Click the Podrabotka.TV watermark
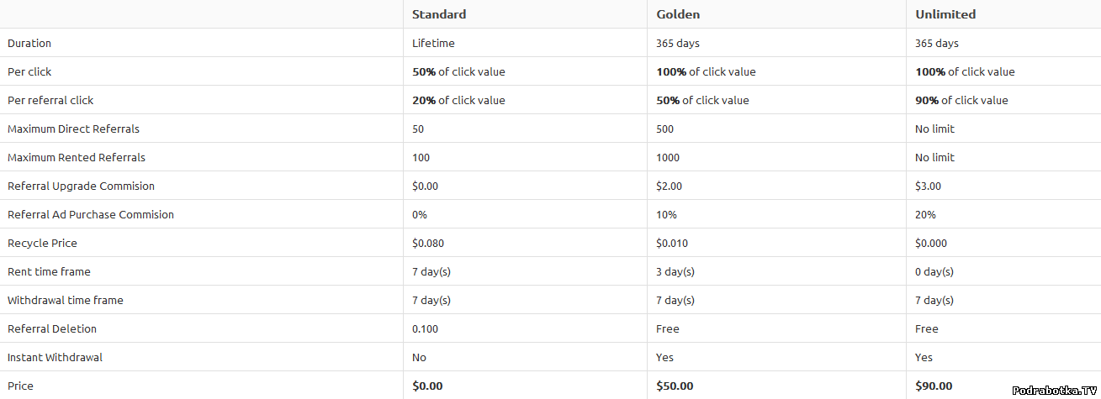The image size is (1101, 399). pos(1056,390)
